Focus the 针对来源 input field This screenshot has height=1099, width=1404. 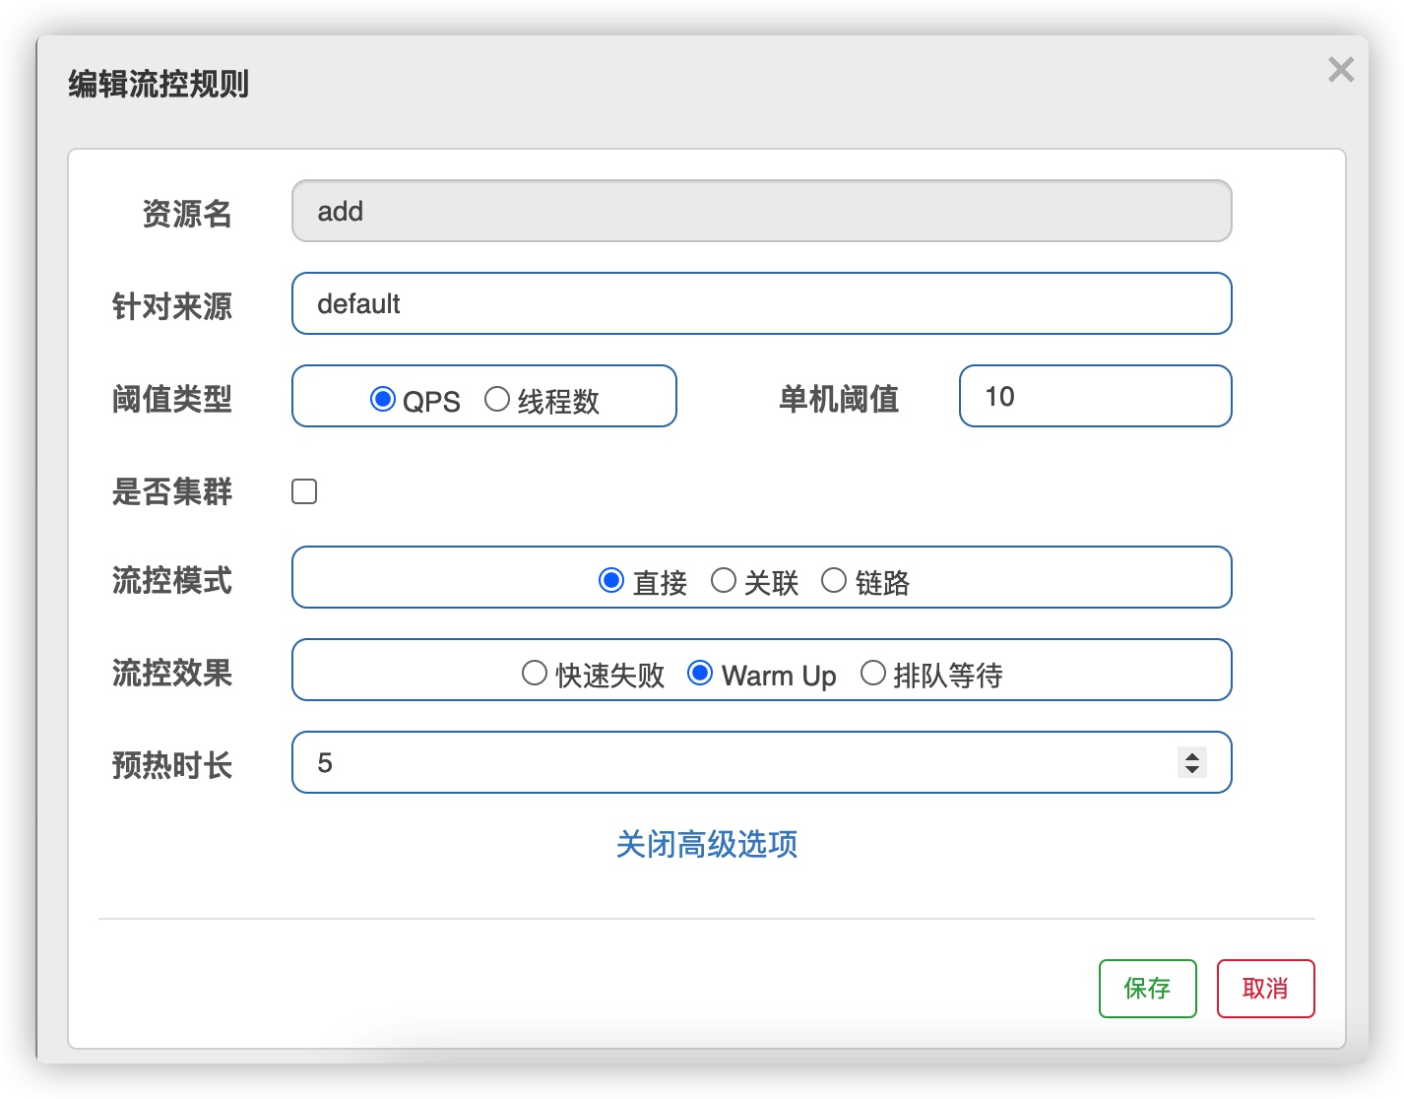pos(761,303)
